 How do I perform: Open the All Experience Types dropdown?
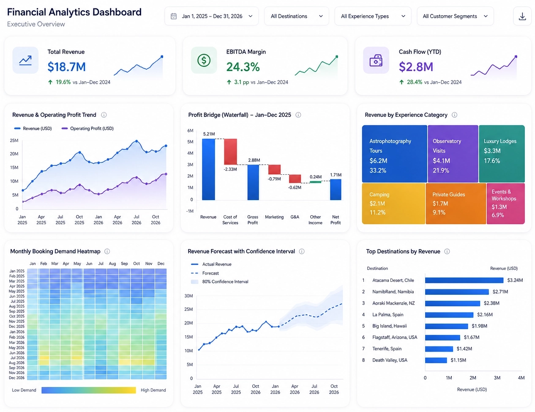tap(373, 16)
